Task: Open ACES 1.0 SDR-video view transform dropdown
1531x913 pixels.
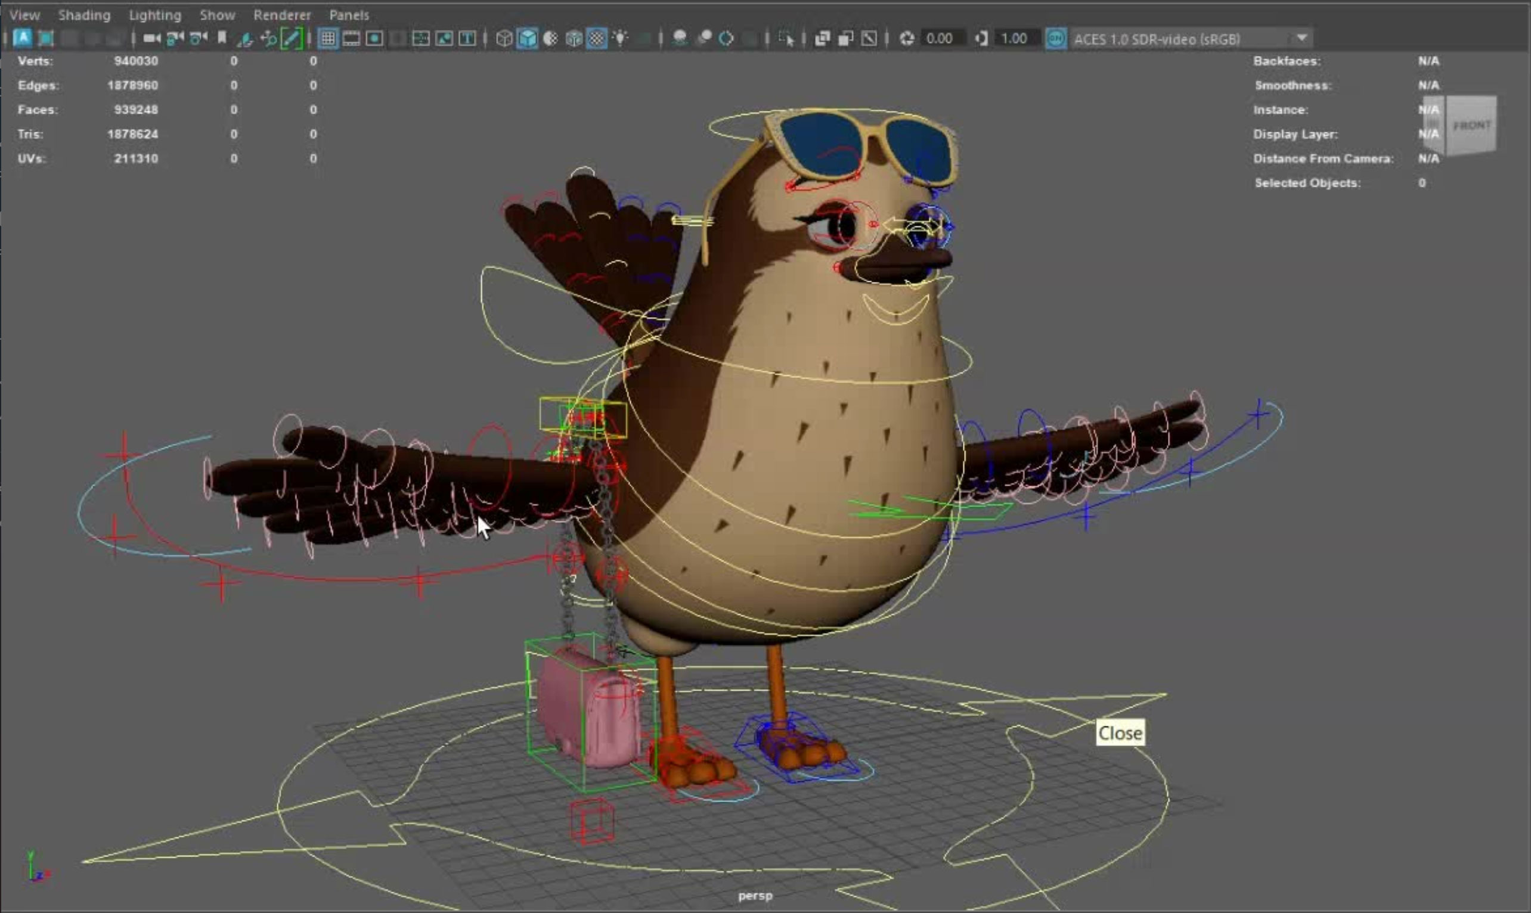Action: click(1301, 38)
